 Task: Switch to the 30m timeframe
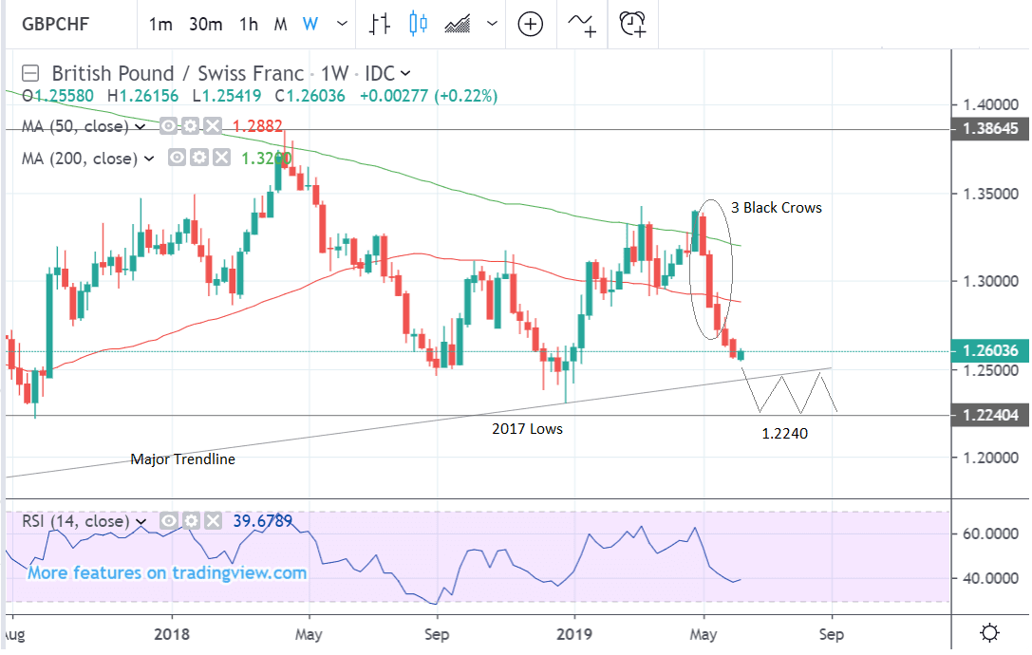pyautogui.click(x=204, y=25)
